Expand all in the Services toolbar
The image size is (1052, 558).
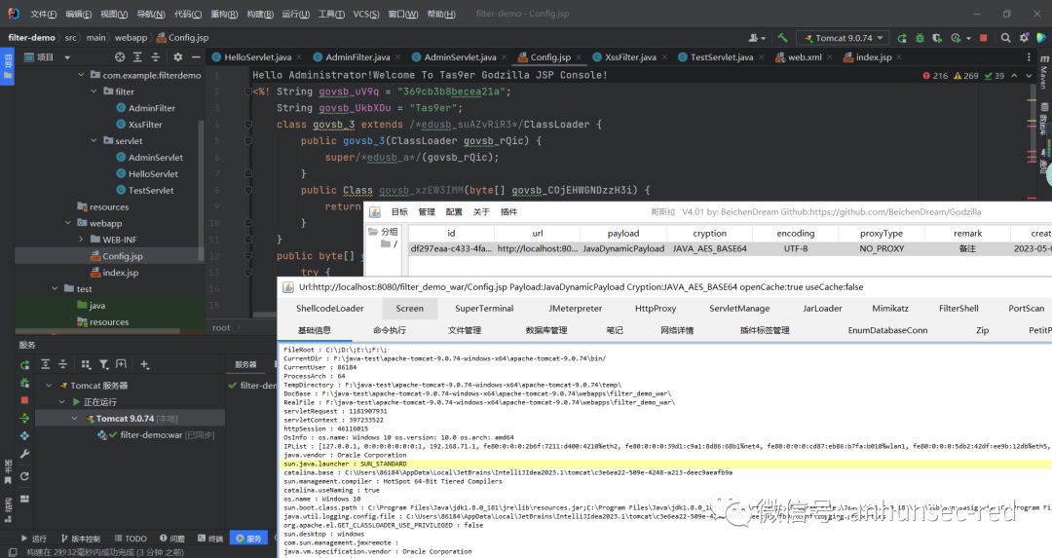point(46,364)
